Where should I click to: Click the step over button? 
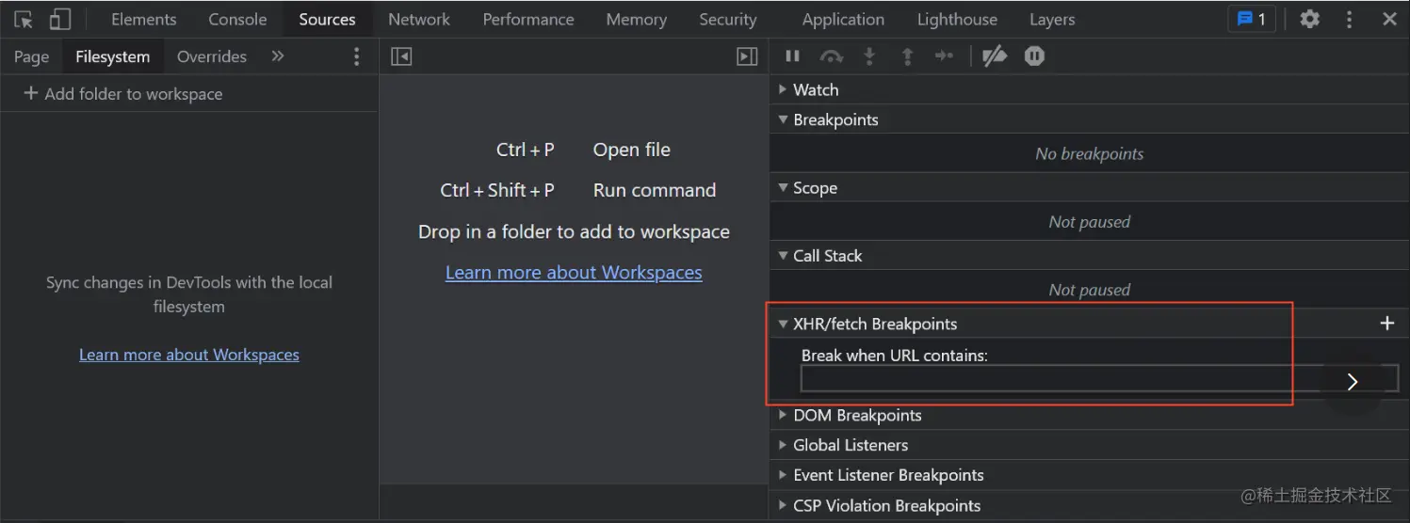[x=831, y=56]
